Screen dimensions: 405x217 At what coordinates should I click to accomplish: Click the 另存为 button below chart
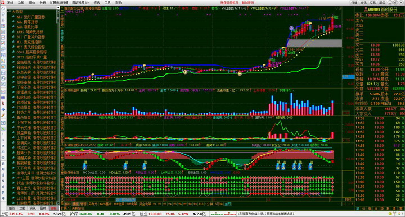pyautogui.click(x=93, y=204)
